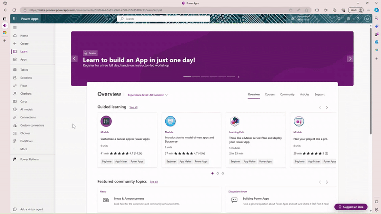This screenshot has height=214, width=381.
Task: Open the environment picker in the header
Action: click(301, 19)
